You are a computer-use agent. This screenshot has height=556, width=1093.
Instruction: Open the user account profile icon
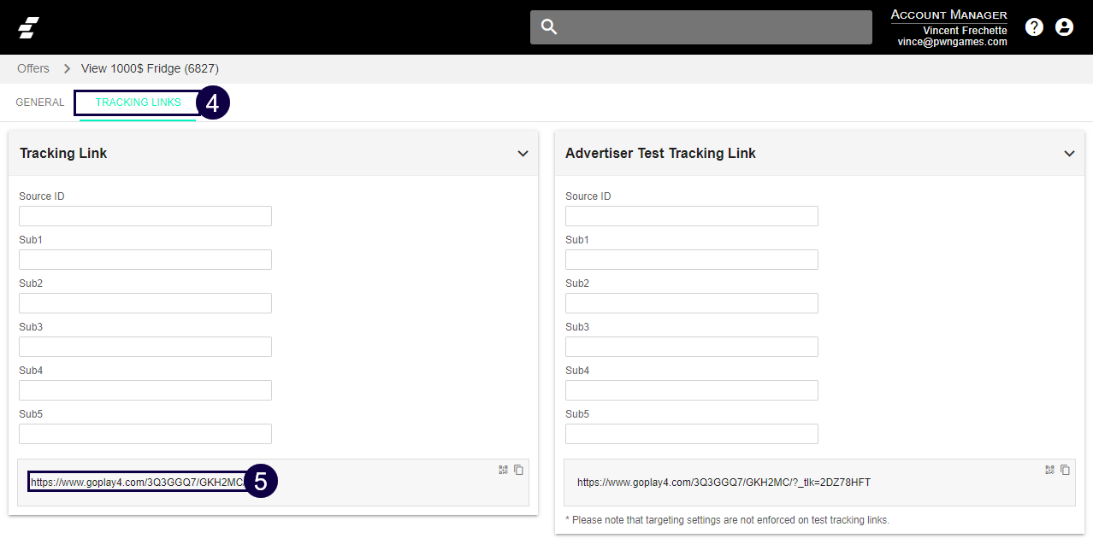(1064, 27)
